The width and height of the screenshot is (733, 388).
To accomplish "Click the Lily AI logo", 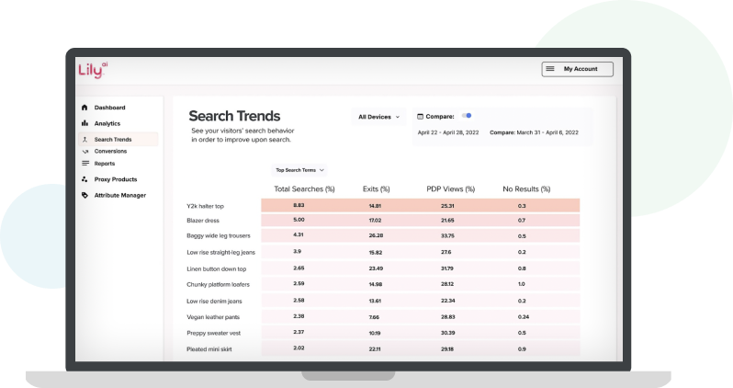I will click(x=93, y=70).
